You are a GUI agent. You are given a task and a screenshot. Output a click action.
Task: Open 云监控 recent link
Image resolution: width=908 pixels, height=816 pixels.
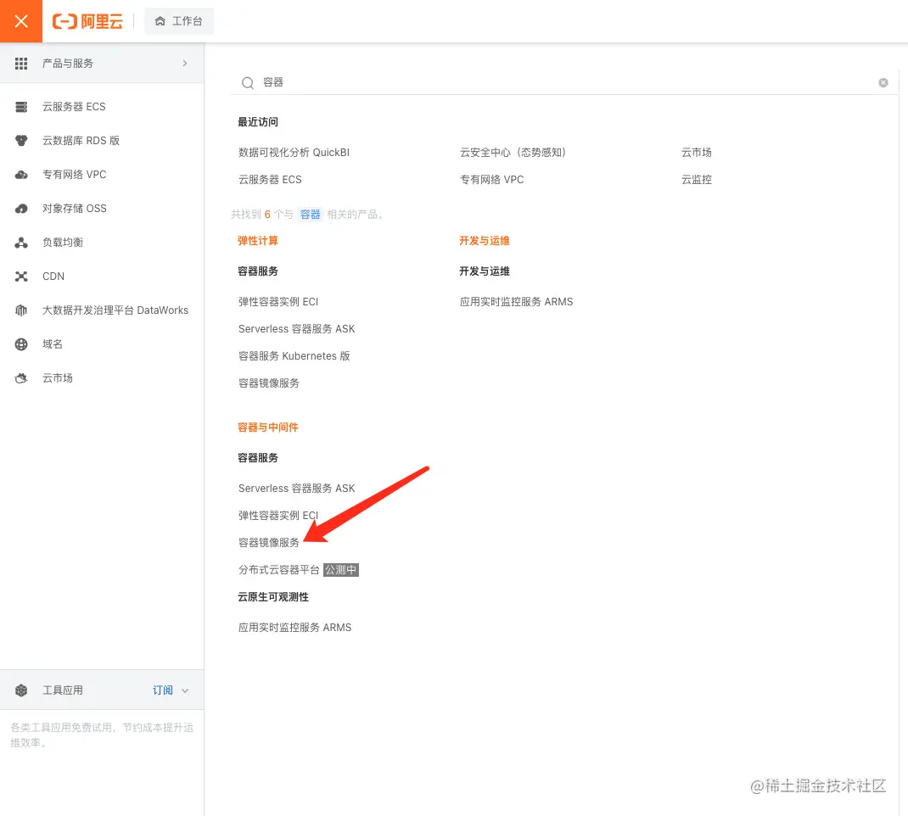[697, 180]
